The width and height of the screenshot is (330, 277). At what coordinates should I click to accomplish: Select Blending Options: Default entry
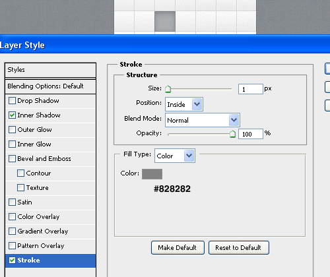(x=50, y=86)
